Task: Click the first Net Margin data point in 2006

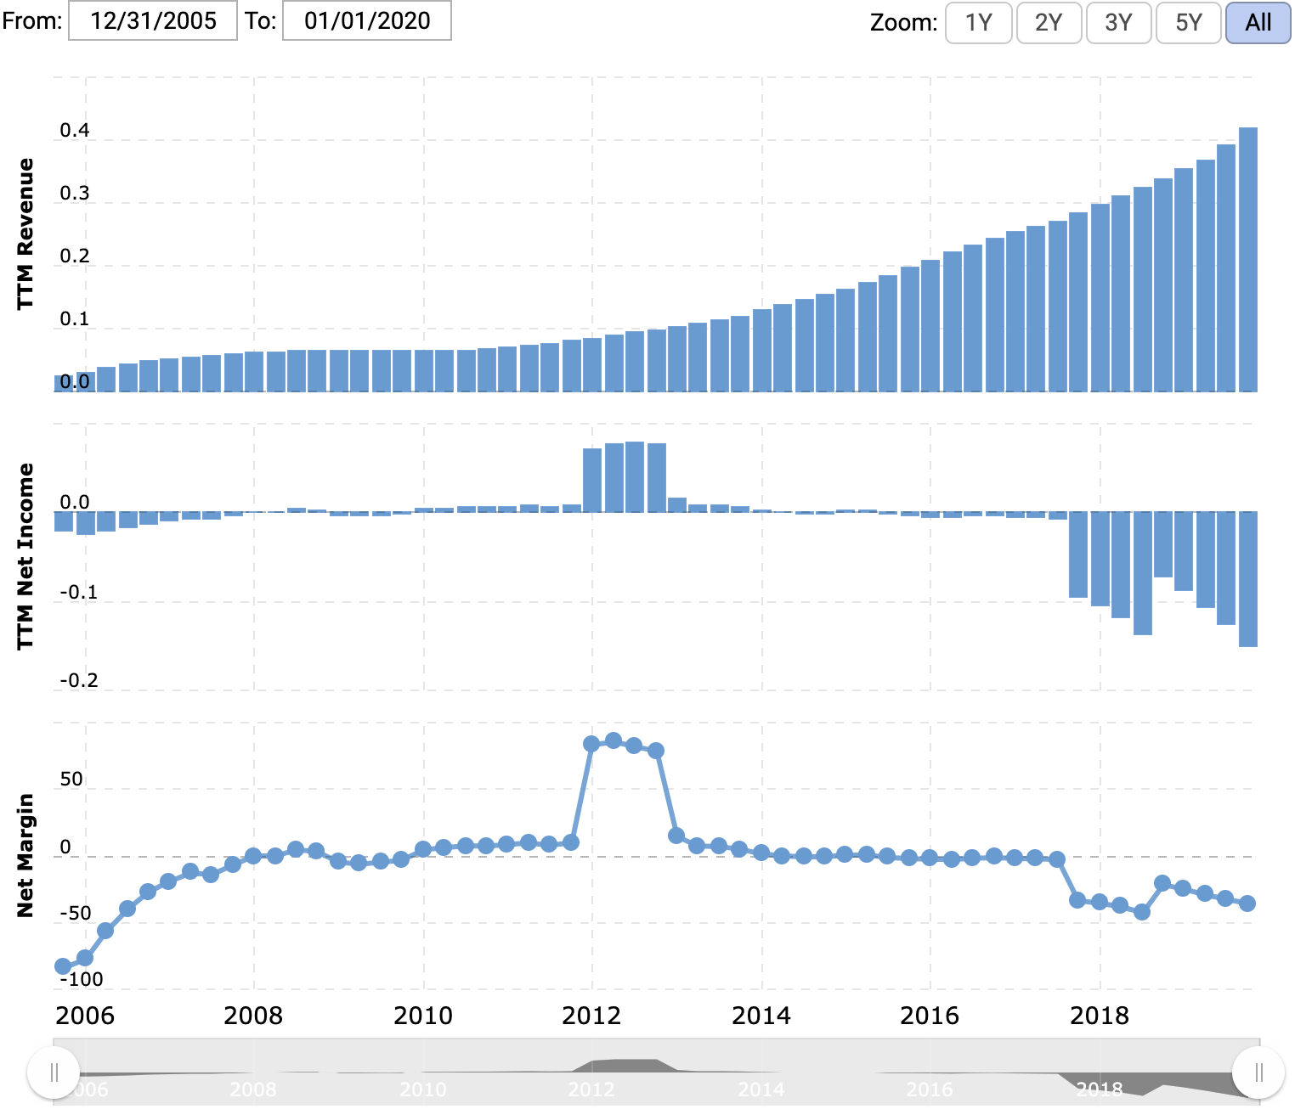Action: pyautogui.click(x=63, y=966)
